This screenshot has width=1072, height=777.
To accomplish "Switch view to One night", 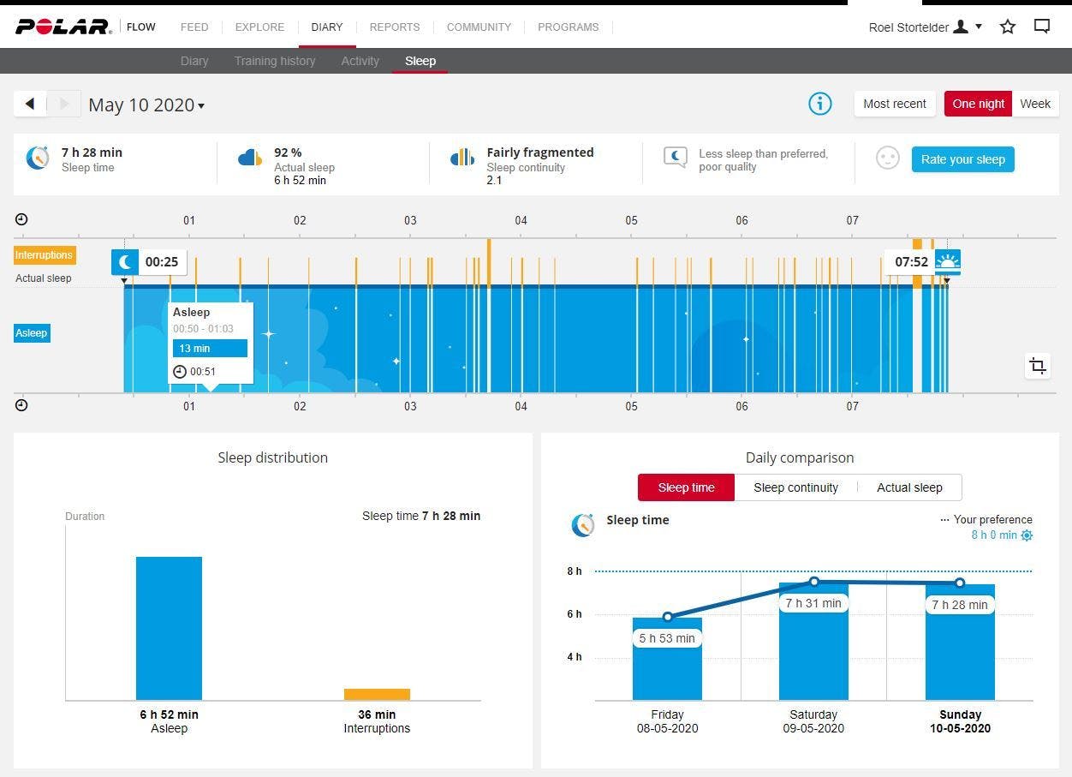I will click(978, 104).
